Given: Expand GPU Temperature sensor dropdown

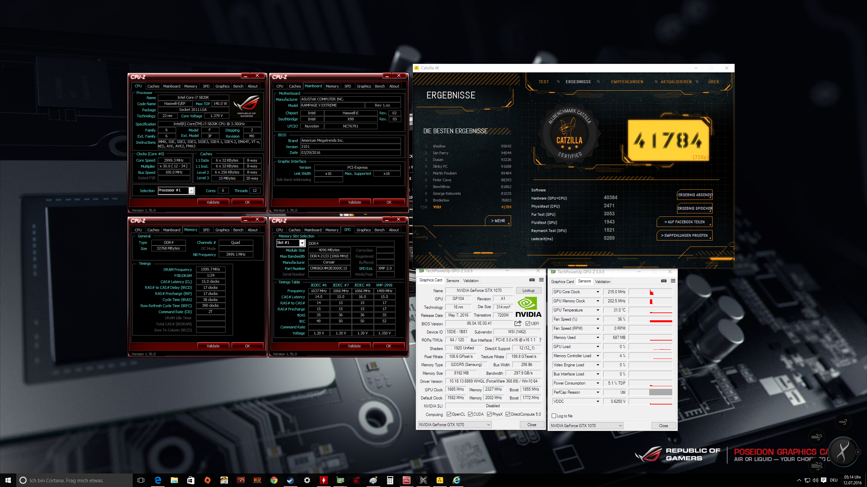Looking at the screenshot, I should click(x=598, y=310).
